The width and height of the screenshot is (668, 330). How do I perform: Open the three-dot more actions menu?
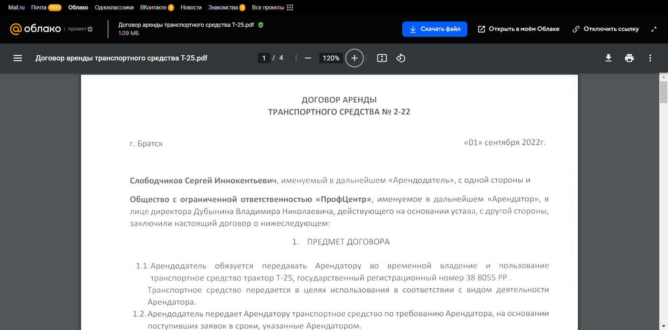650,58
